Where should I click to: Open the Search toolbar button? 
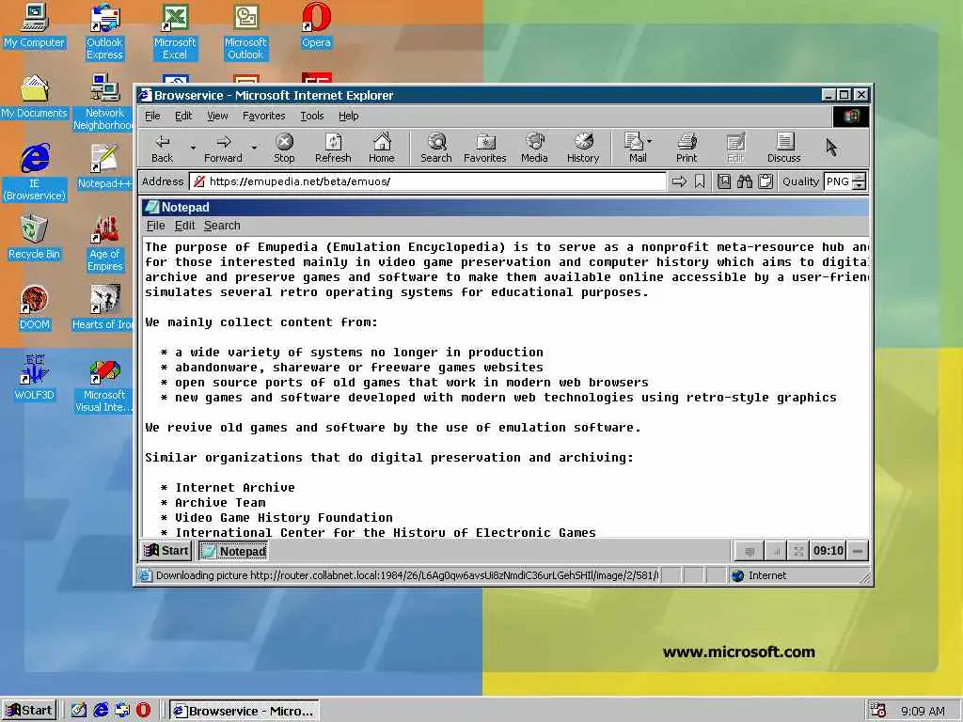(436, 148)
